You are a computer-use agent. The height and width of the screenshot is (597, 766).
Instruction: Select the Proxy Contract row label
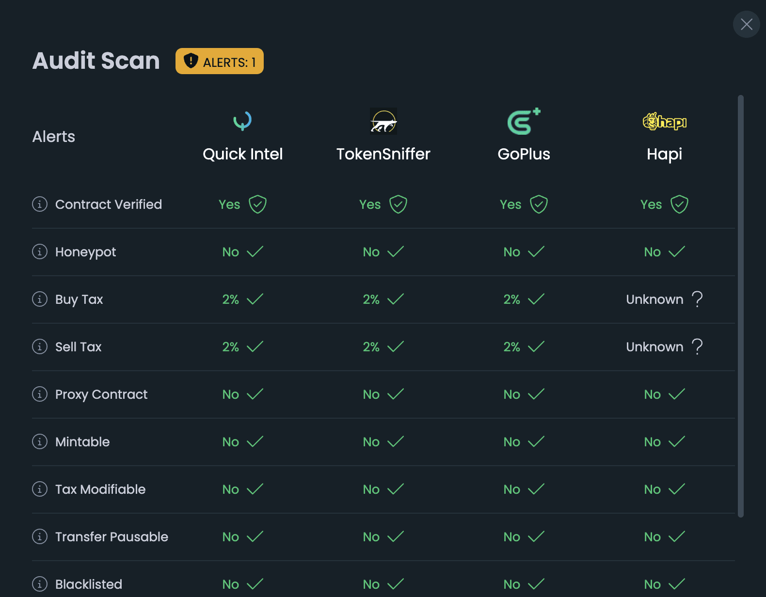click(101, 394)
